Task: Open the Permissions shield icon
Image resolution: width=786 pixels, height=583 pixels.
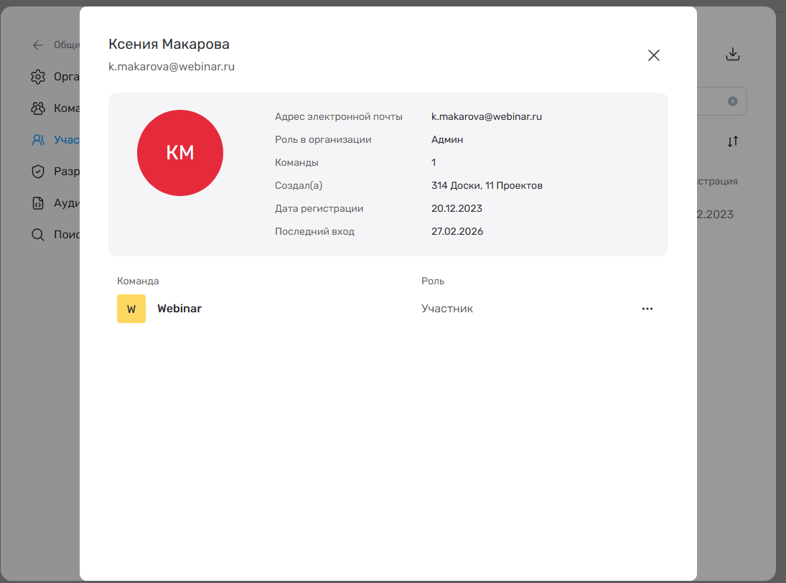Action: point(38,172)
